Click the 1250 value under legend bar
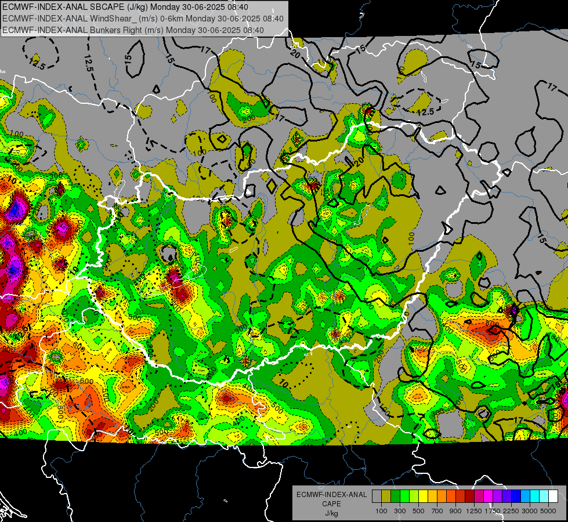 (474, 511)
